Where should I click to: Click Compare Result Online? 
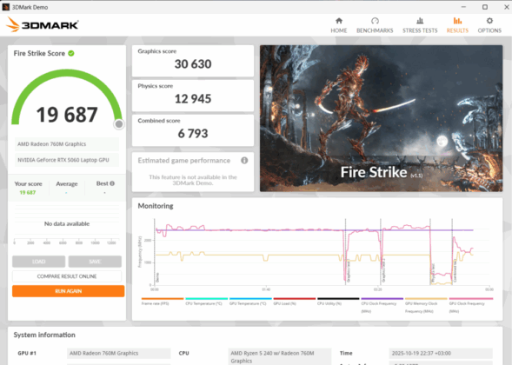click(67, 276)
